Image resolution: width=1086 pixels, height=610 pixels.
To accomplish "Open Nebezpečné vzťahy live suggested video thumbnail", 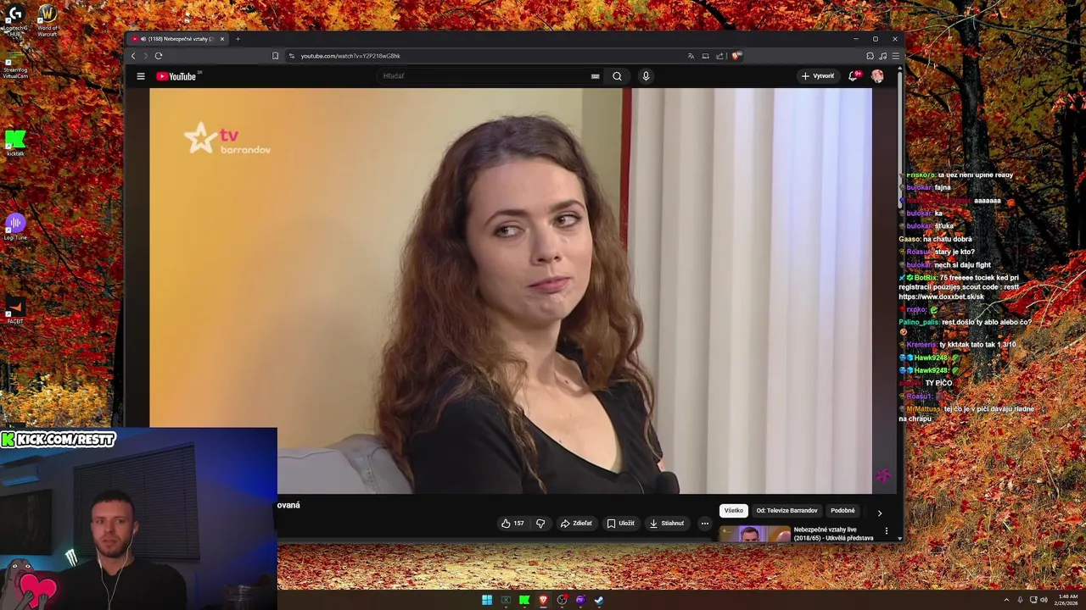I will [754, 534].
